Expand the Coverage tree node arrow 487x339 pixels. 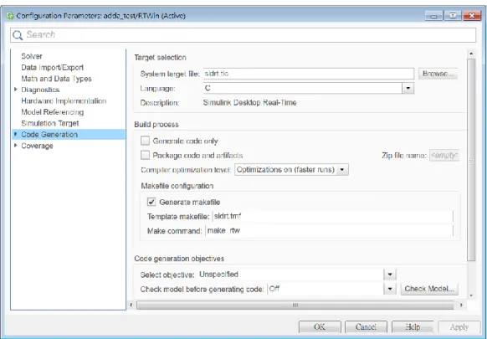point(16,146)
